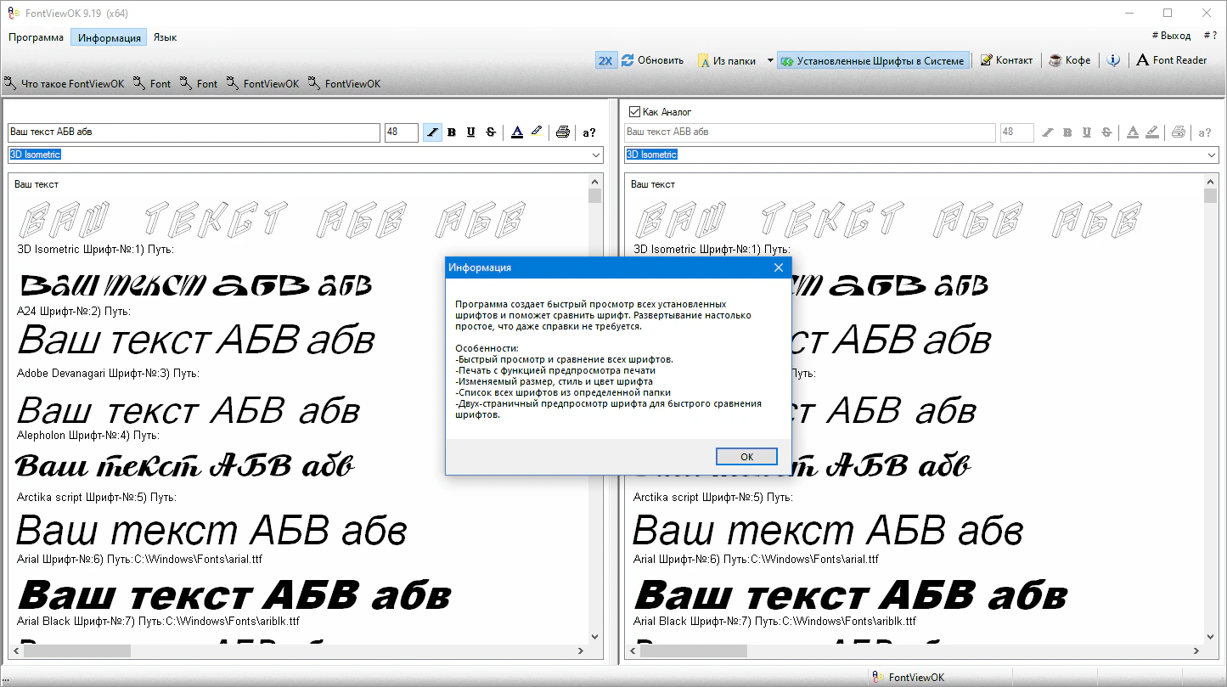Expand the 'Из папки' dropdown arrow
Viewport: 1227px width, 687px height.
(x=769, y=60)
